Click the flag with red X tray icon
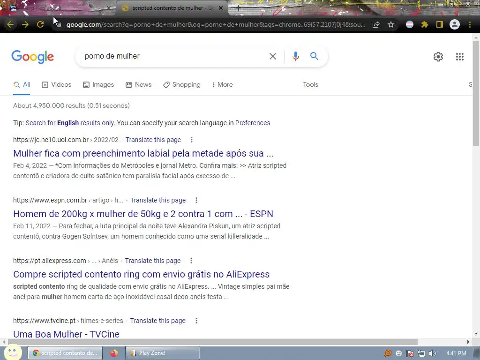 pyautogui.click(x=410, y=353)
